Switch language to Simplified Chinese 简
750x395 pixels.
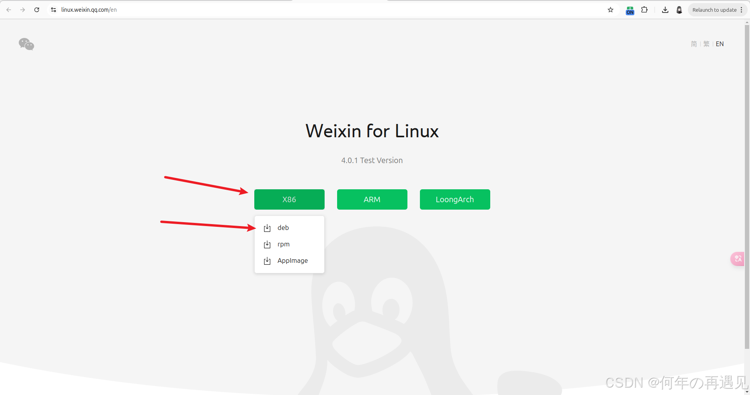(694, 44)
